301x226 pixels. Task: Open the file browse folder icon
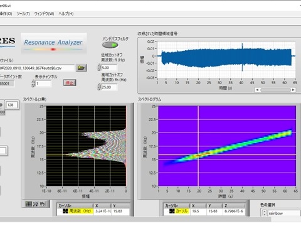pos(82,68)
